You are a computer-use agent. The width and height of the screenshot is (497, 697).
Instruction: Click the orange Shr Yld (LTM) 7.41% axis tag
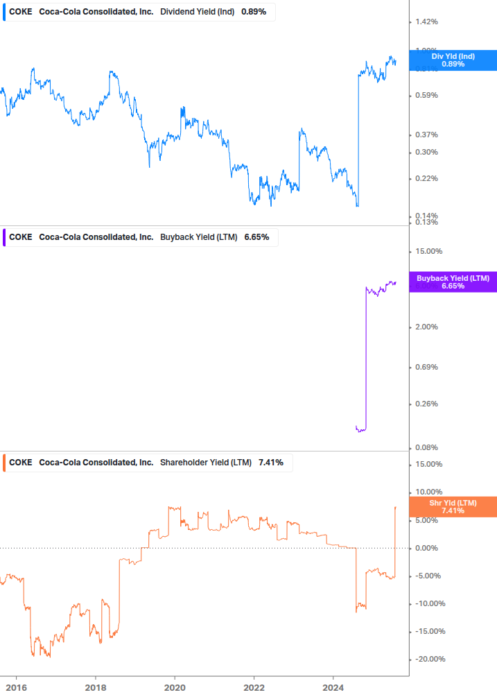pos(453,507)
